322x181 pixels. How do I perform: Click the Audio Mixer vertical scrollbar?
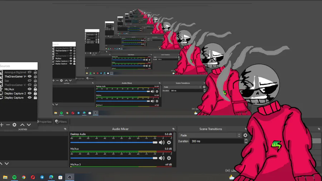(175, 142)
